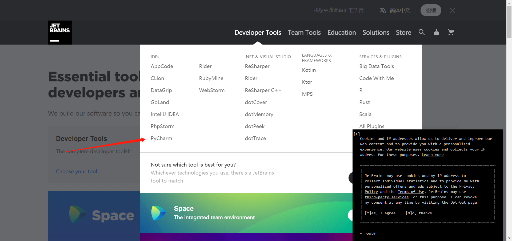Screen dimensions: 512x241
Task: Click the search magnifier icon
Action: pos(422,32)
